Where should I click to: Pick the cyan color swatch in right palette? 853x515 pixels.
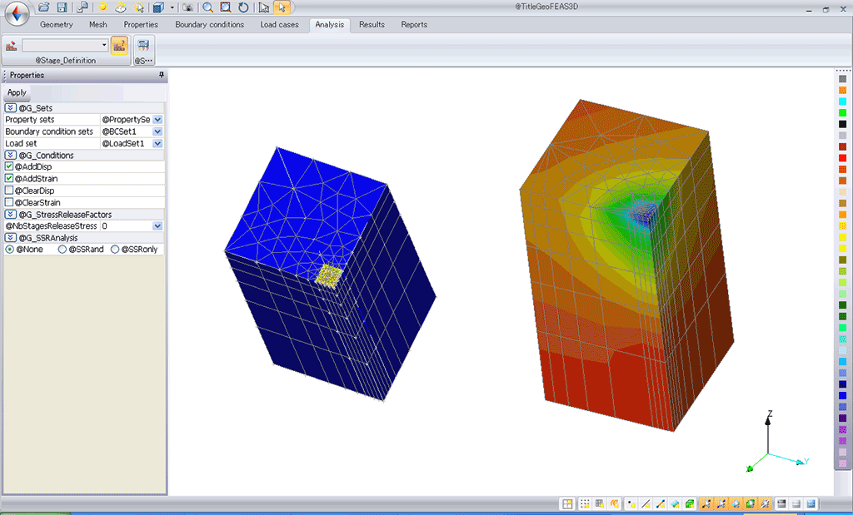(843, 101)
